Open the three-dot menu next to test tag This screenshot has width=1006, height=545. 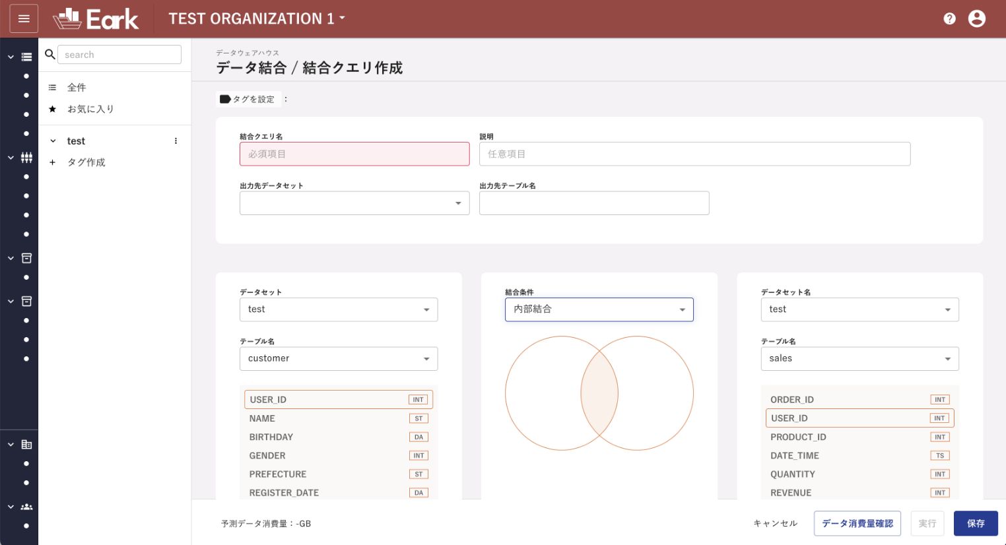tap(176, 141)
